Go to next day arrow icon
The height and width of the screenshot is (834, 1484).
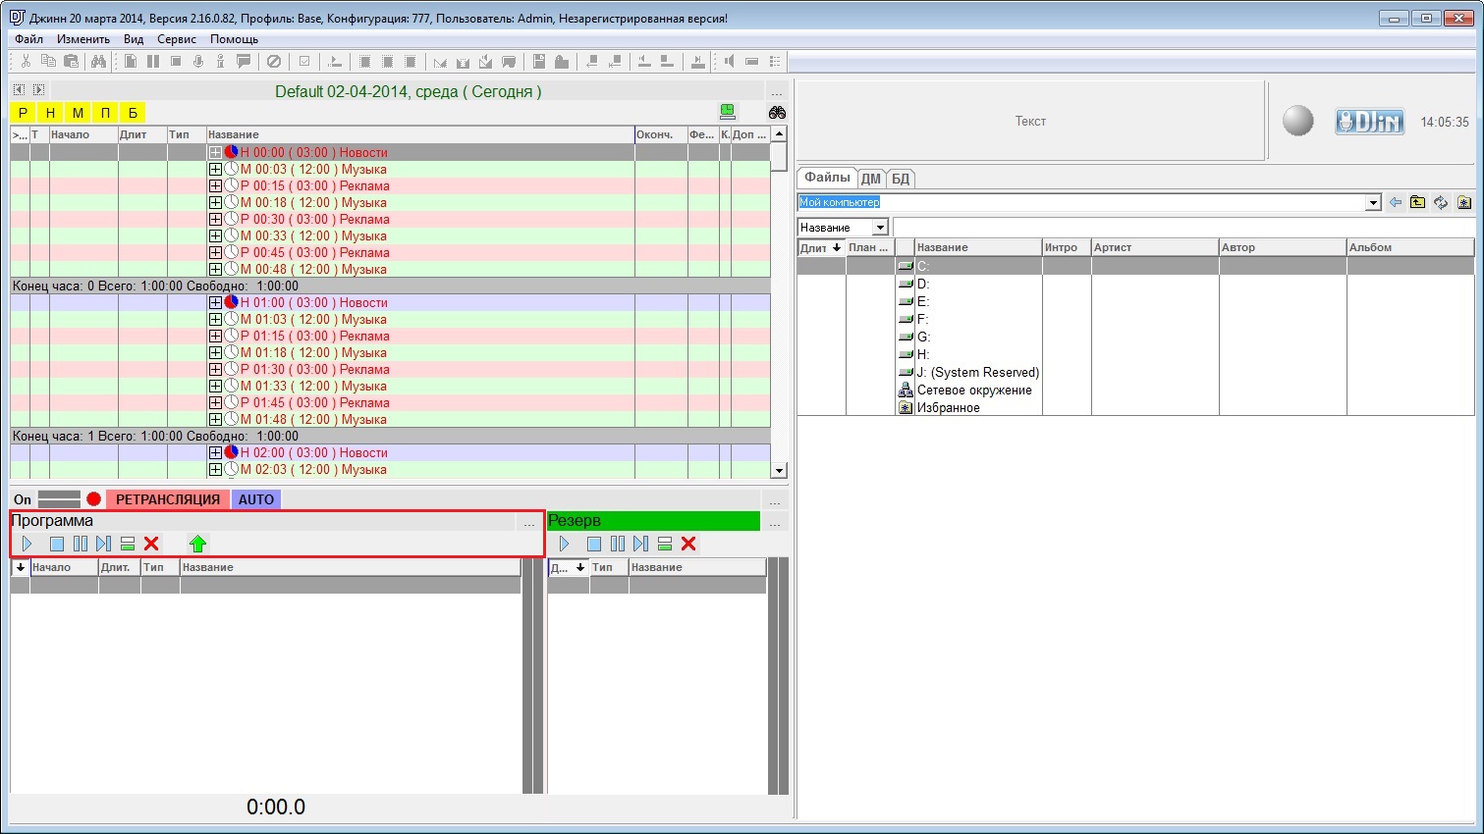38,89
